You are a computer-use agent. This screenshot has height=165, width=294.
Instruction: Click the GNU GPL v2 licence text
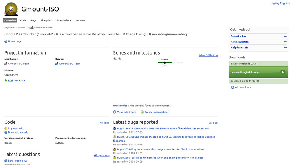(x=11, y=75)
